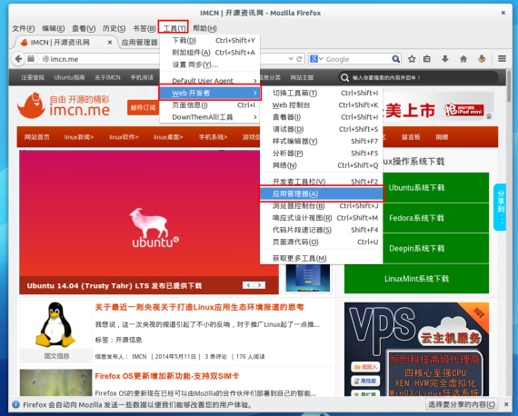Click the green Fedora系统下载 button

(416, 218)
